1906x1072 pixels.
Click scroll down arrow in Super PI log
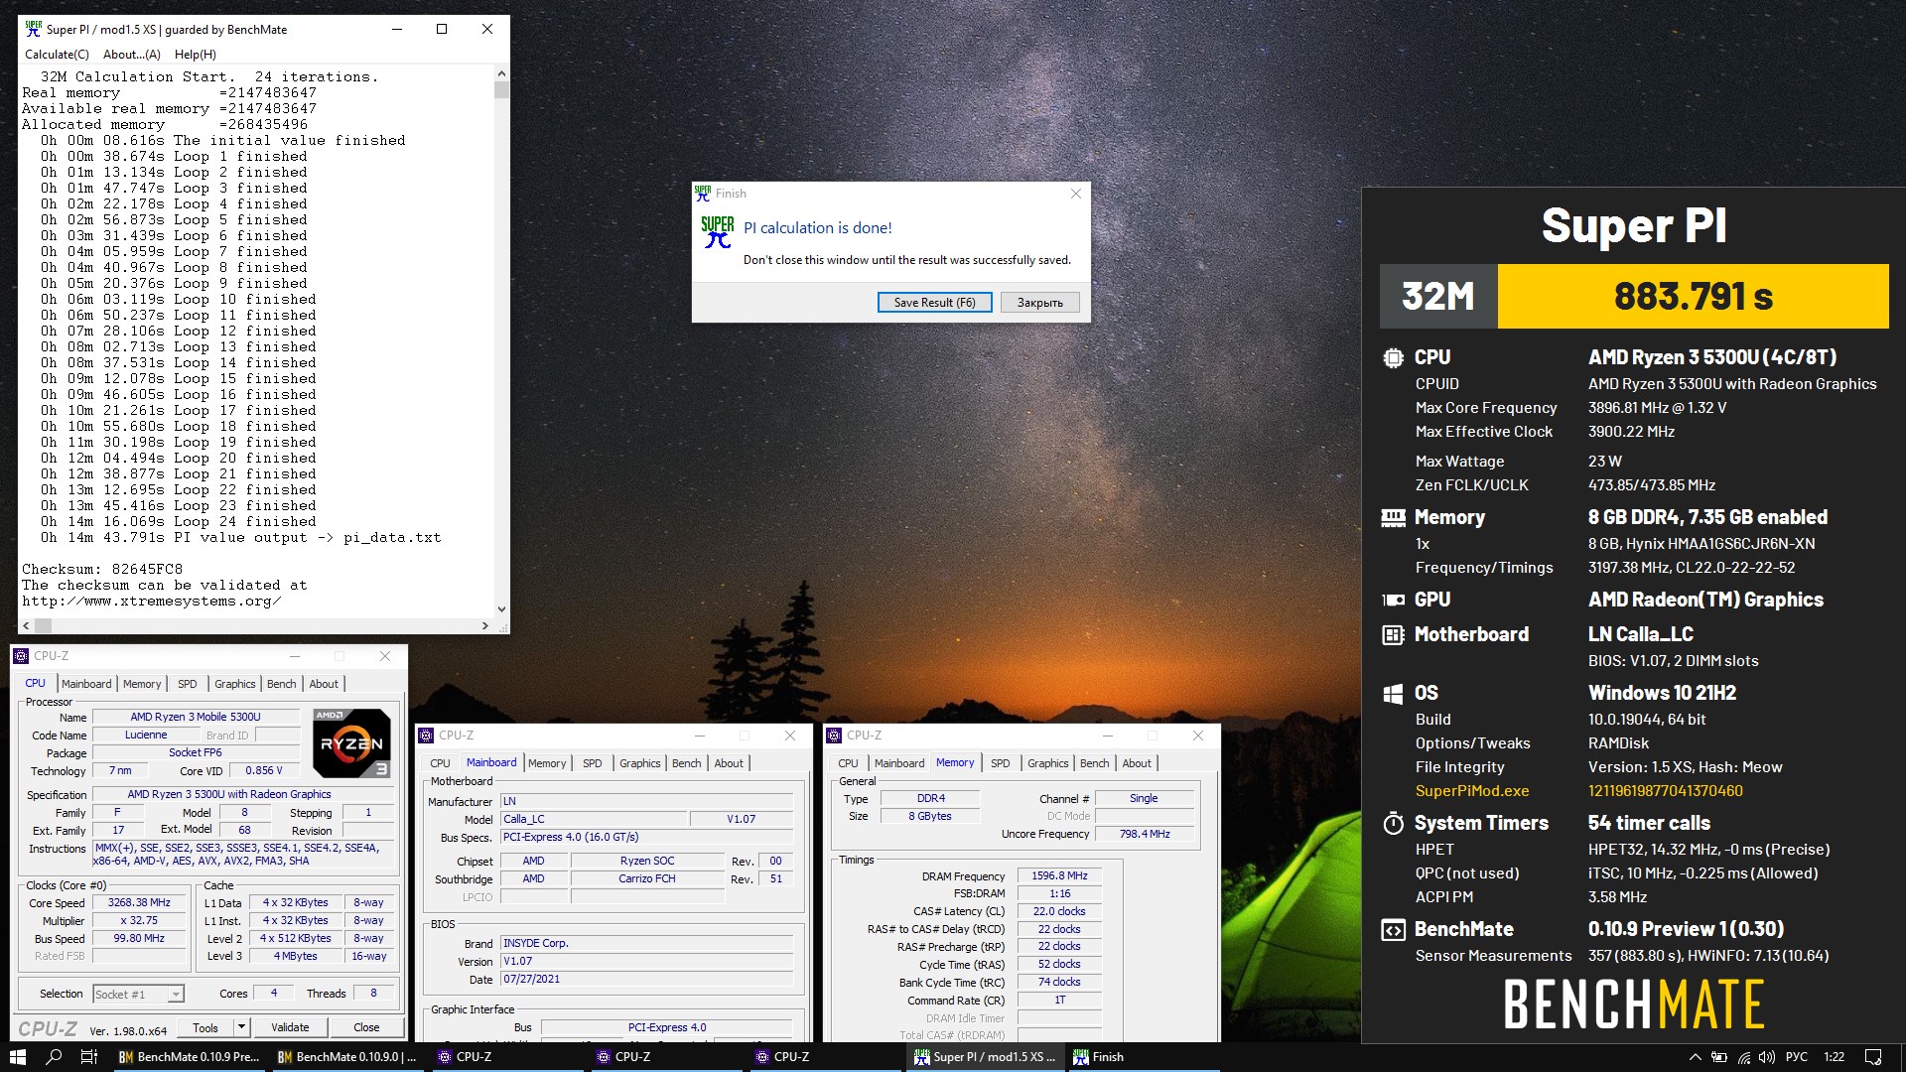tap(501, 609)
